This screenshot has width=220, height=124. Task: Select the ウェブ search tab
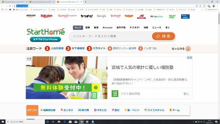pos(78,28)
